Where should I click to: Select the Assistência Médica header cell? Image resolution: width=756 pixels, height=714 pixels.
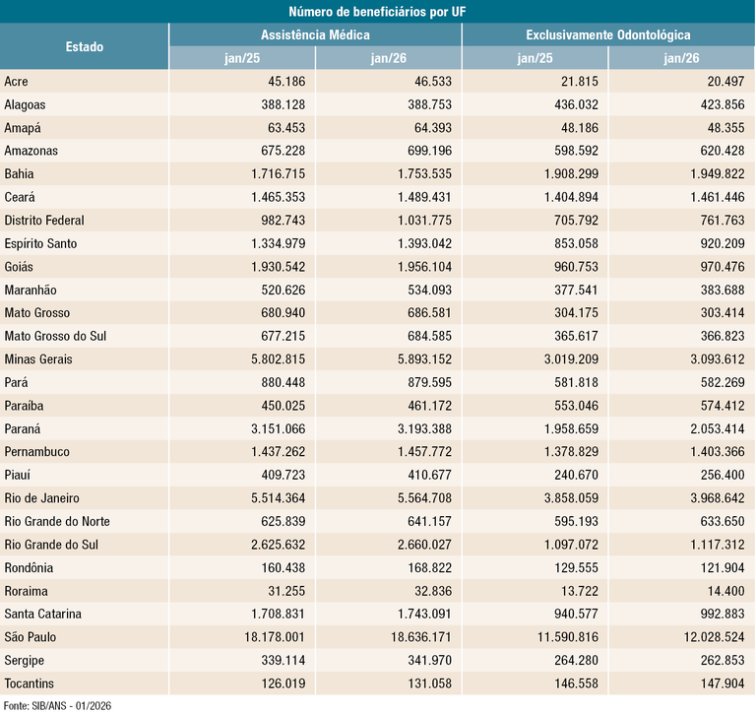(x=315, y=34)
